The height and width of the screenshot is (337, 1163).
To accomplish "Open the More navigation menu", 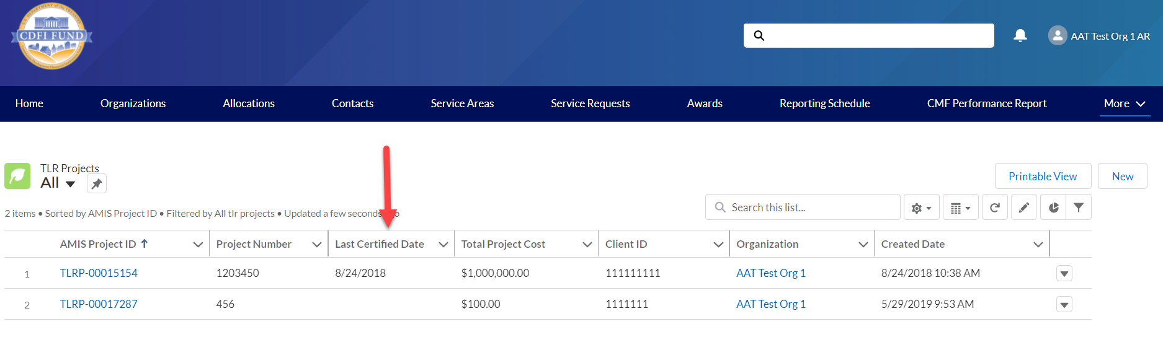I will tap(1124, 104).
